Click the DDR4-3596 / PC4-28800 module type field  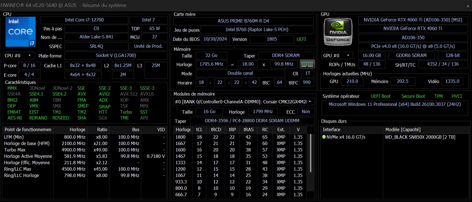point(252,121)
